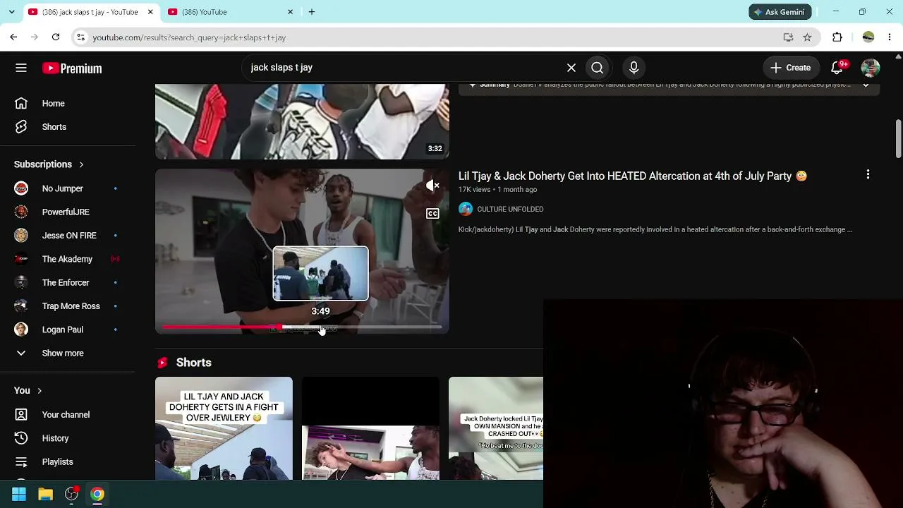Open the Lil Tjay fight over jewelry Short
This screenshot has height=508, width=903.
click(x=224, y=428)
